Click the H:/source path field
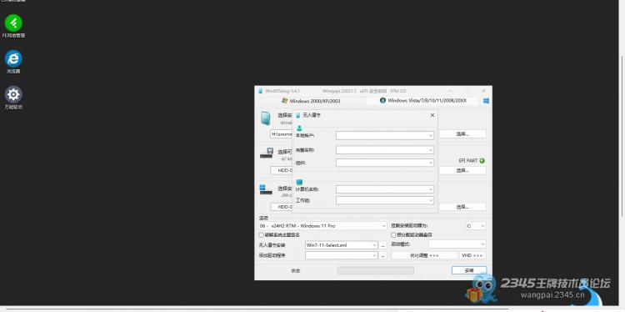 (x=282, y=134)
